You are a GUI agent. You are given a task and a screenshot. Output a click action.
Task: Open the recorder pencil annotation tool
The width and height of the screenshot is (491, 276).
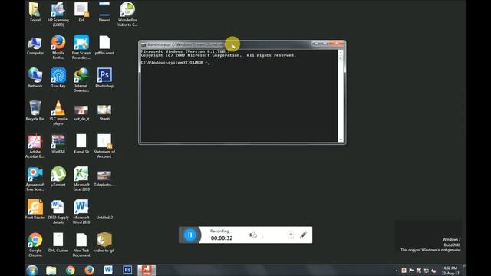(x=303, y=235)
